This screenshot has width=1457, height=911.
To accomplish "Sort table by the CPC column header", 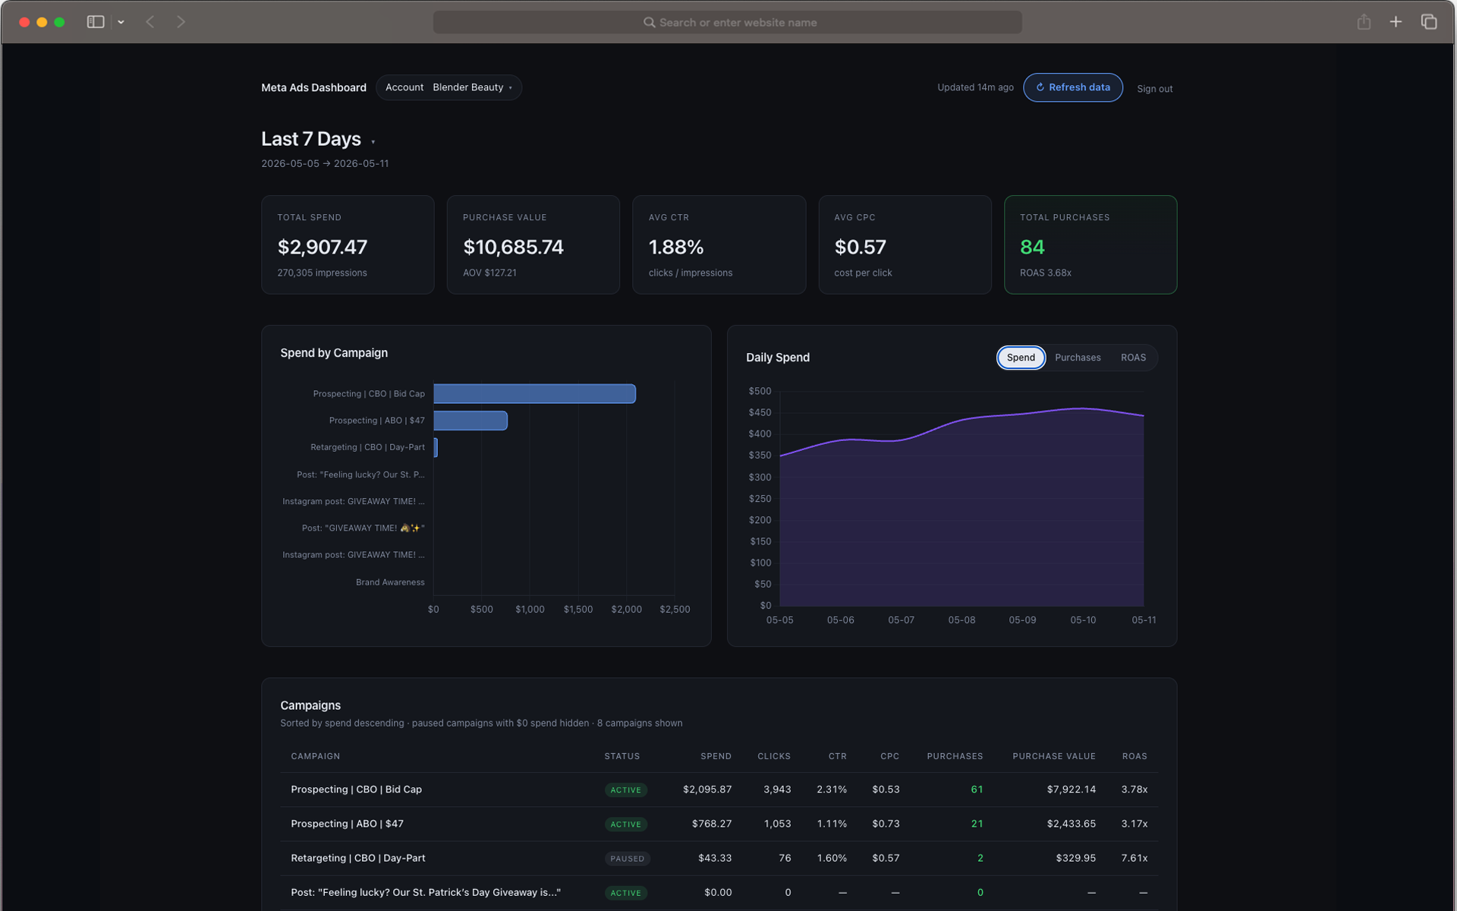I will pyautogui.click(x=890, y=756).
